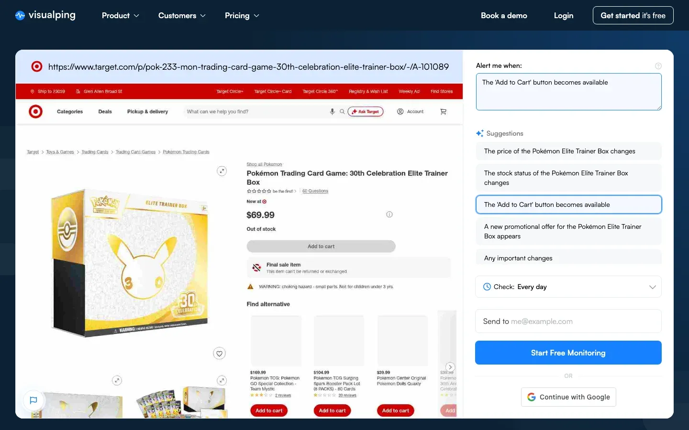Add Surging Spark Booster Pack Lot to cart
The image size is (689, 430).
pyautogui.click(x=332, y=410)
